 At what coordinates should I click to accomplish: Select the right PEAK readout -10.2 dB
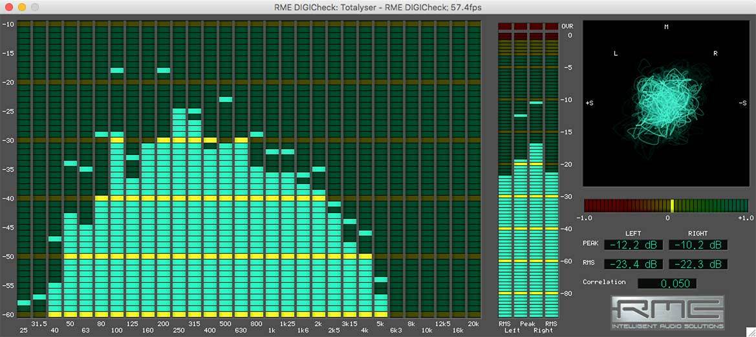[x=698, y=245]
